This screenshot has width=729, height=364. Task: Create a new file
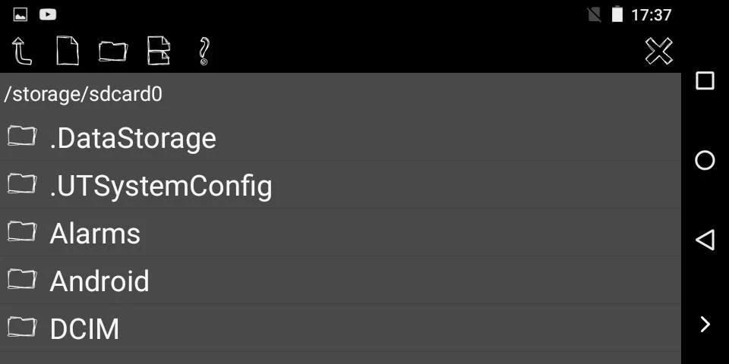point(68,51)
